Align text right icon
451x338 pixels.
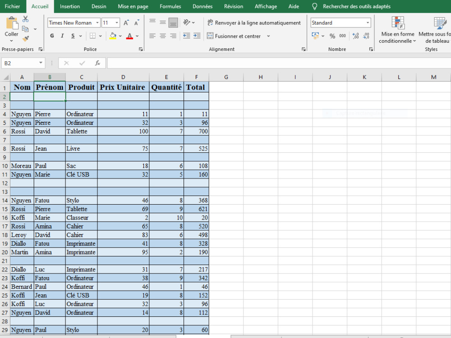point(173,36)
